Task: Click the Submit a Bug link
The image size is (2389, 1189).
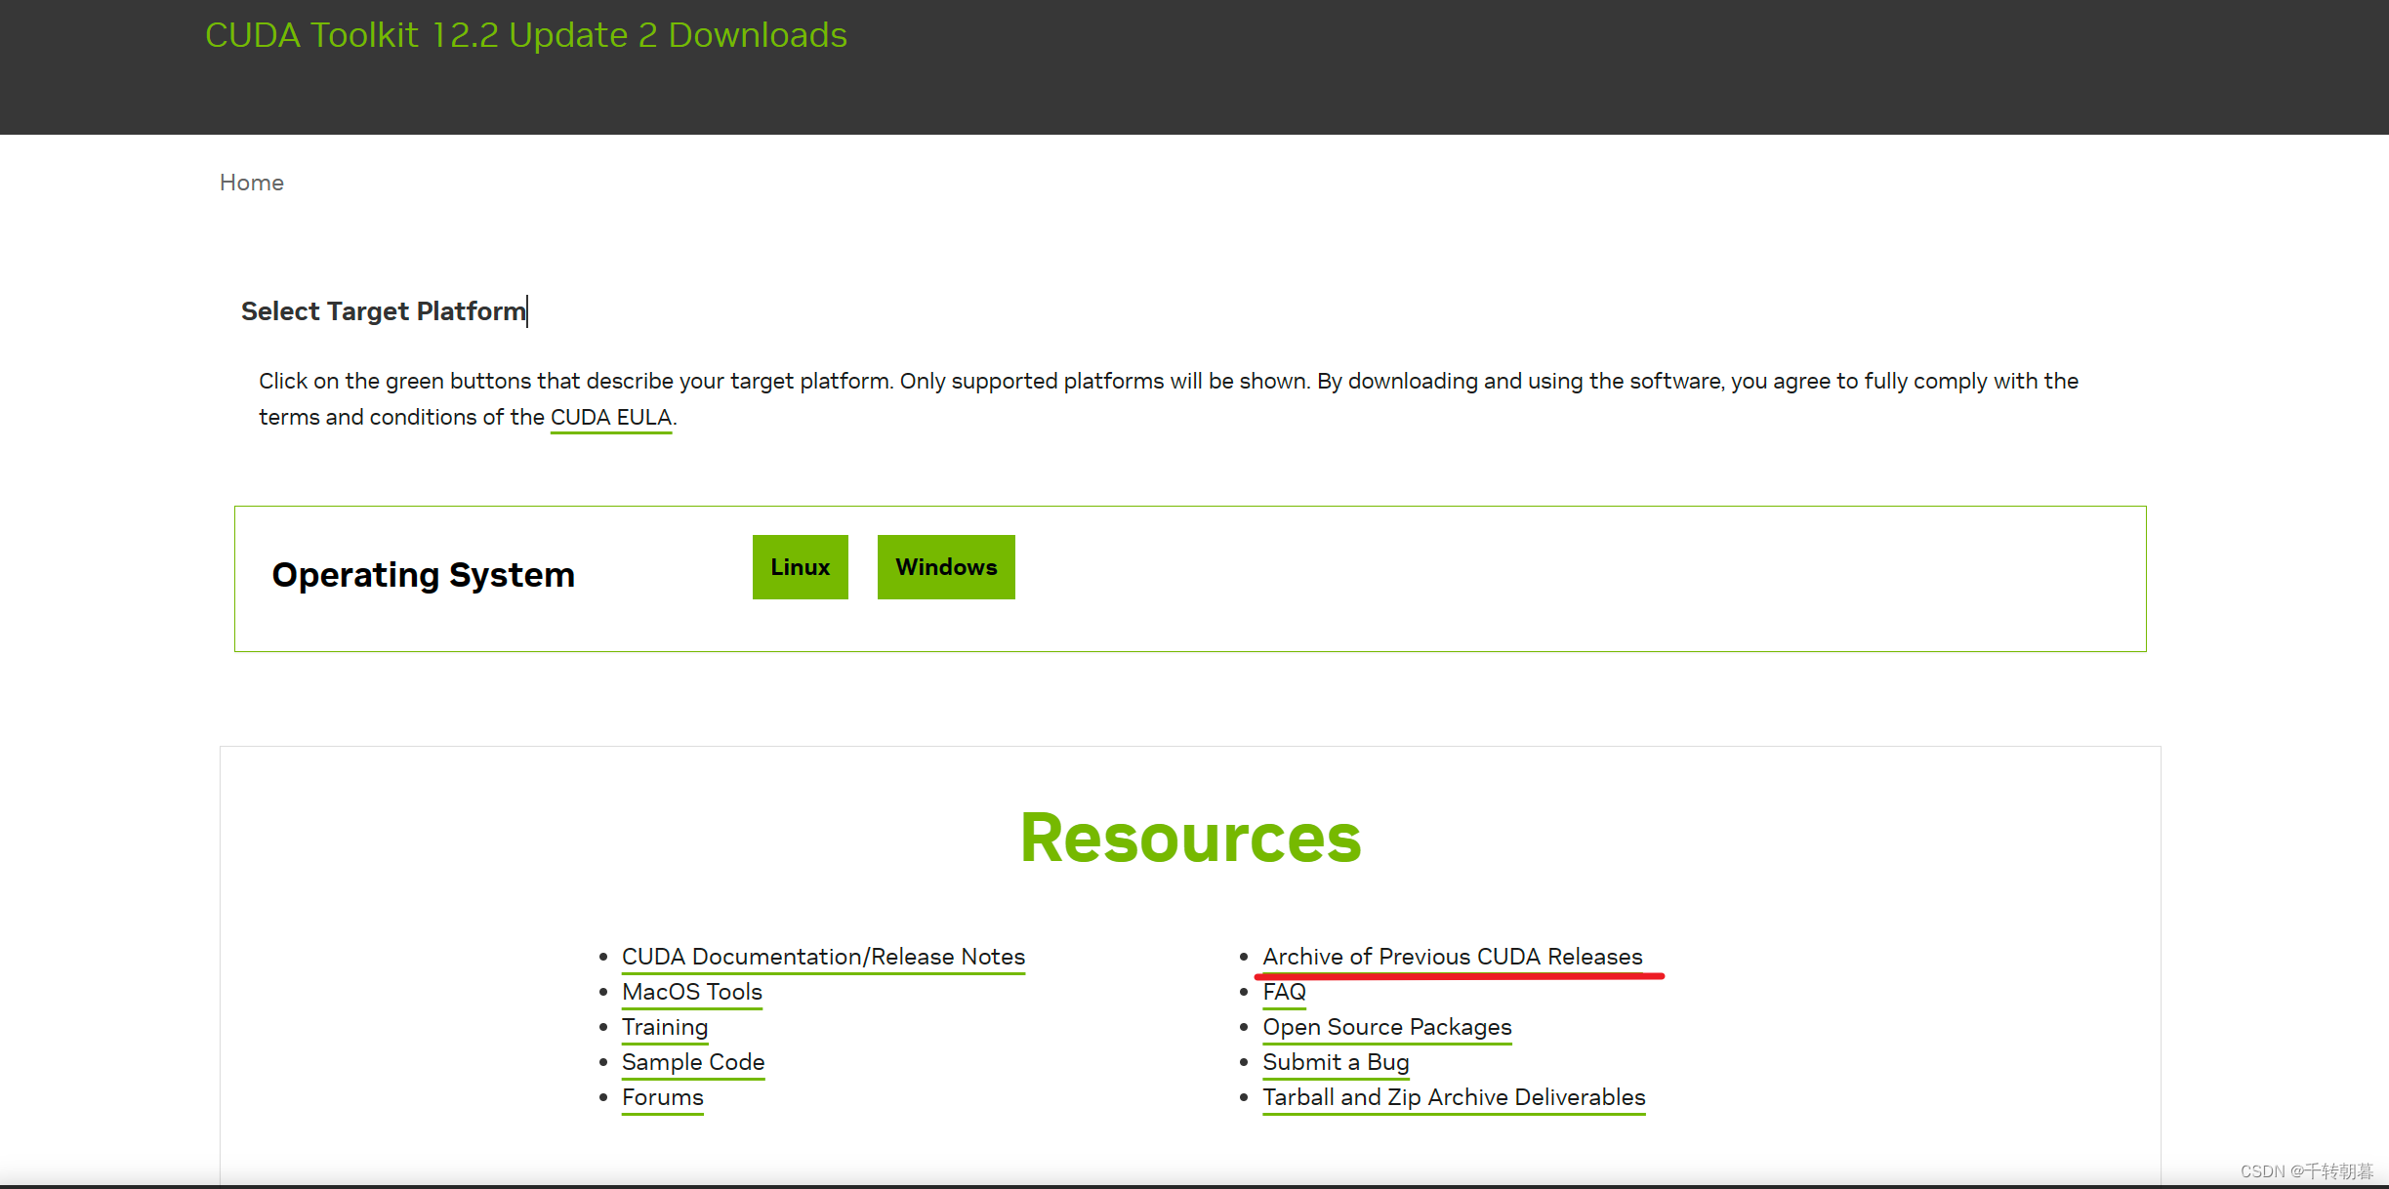Action: [1336, 1062]
